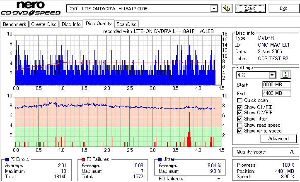The height and width of the screenshot is (182, 300).
Task: Click the PO failures label
Action: pyautogui.click(x=171, y=179)
